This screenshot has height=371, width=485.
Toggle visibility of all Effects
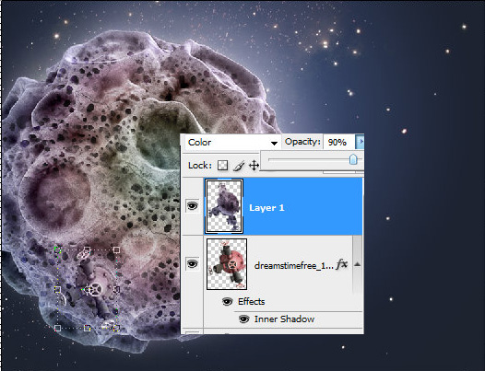[228, 301]
